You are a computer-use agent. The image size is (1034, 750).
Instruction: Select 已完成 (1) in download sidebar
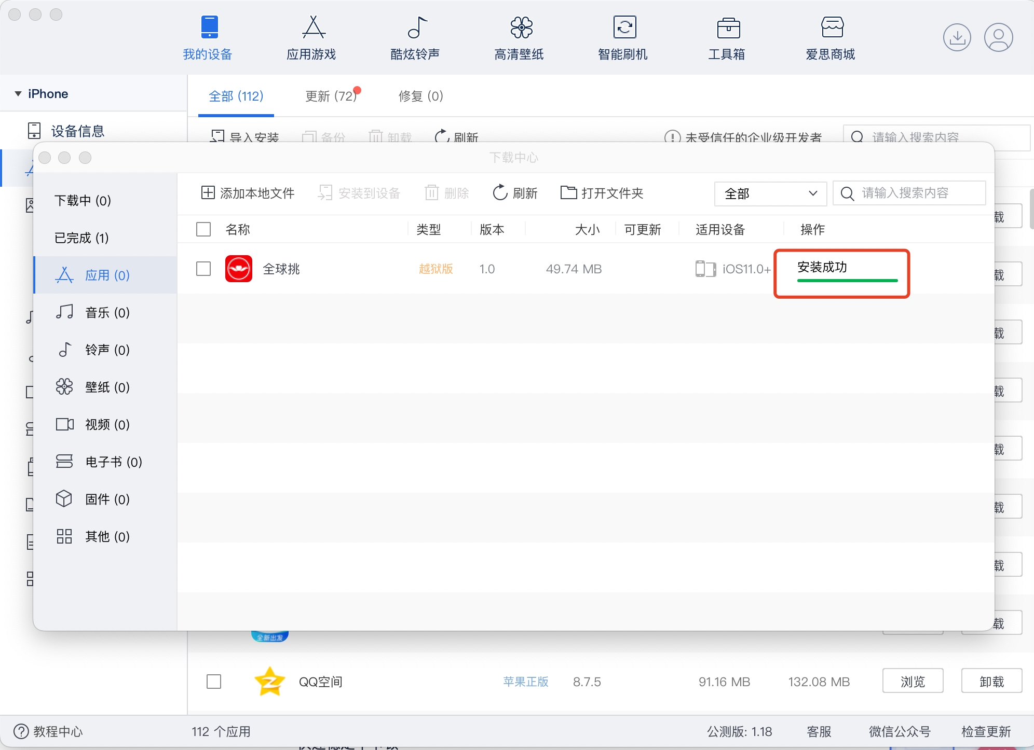81,238
